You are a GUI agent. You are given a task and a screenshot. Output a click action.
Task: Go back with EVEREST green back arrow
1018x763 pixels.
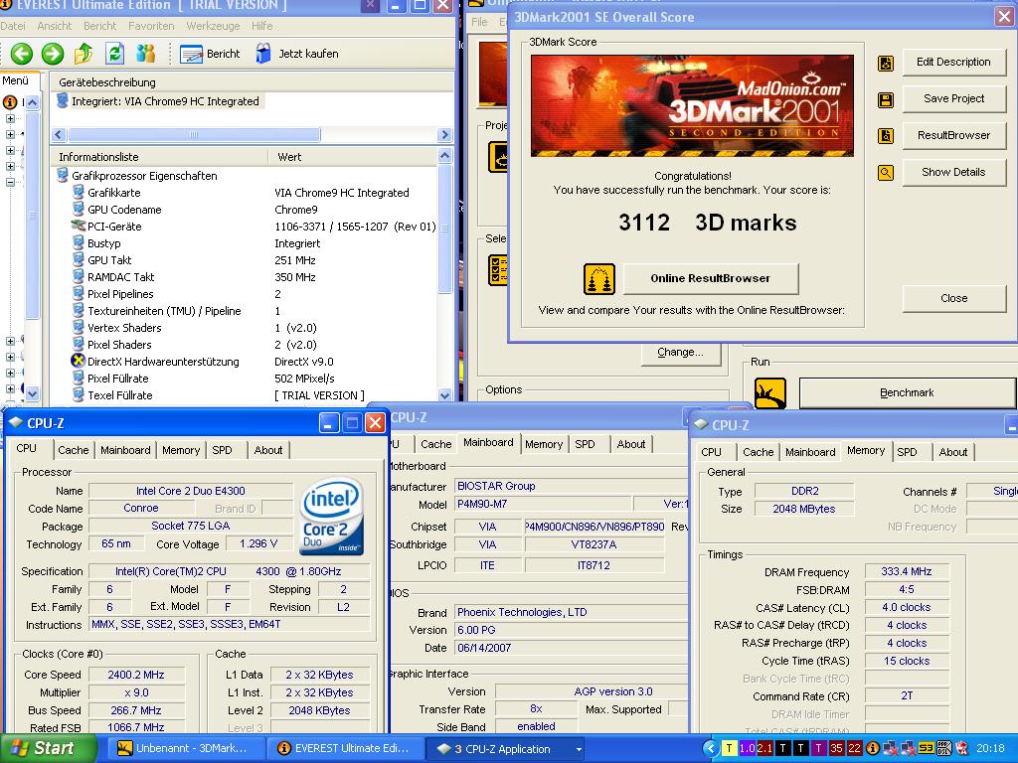click(22, 54)
